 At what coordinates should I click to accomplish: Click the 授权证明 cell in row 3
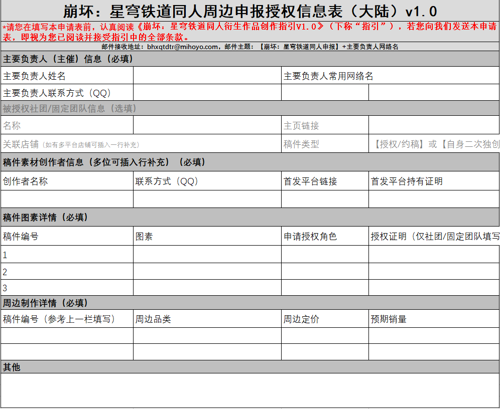pyautogui.click(x=434, y=288)
